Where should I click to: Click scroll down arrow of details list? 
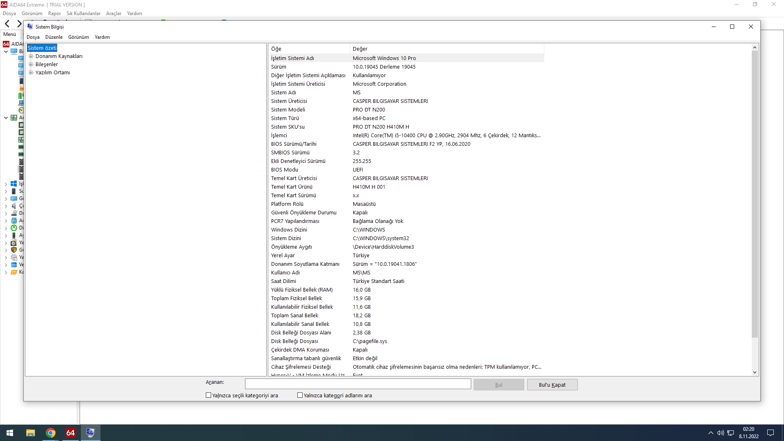pos(755,372)
